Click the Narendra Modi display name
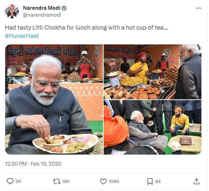This screenshot has height=191, width=209. coord(41,8)
